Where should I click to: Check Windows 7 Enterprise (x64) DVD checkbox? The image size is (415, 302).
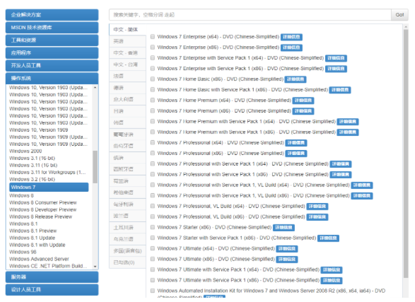click(x=153, y=37)
